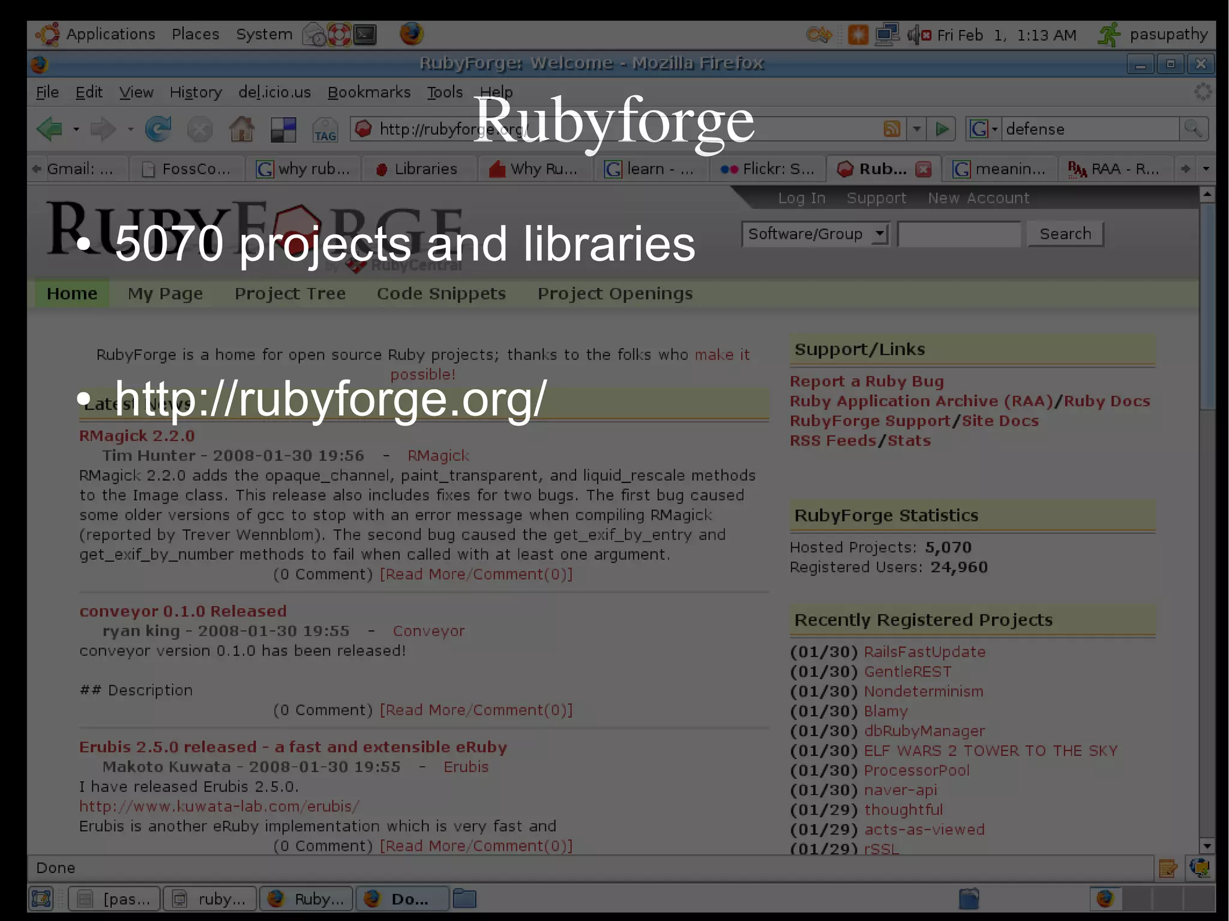Switch to the Gmail tab
Image resolution: width=1229 pixels, height=921 pixels.
tap(79, 169)
